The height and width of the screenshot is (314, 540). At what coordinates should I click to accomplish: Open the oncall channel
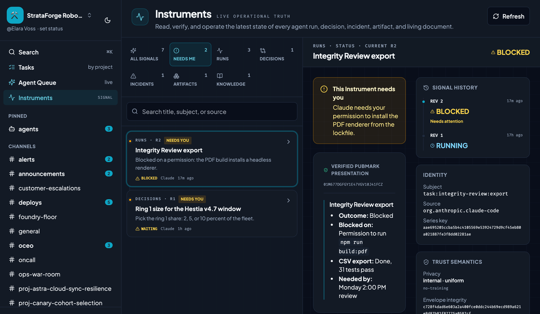(60, 260)
